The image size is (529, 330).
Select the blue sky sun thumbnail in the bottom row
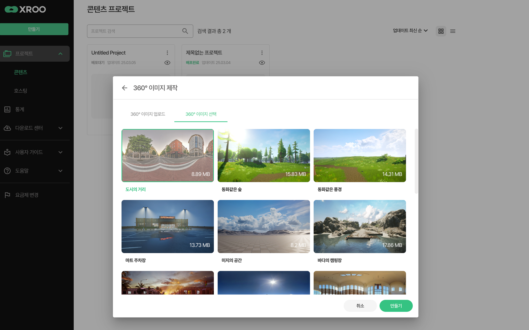point(264,283)
